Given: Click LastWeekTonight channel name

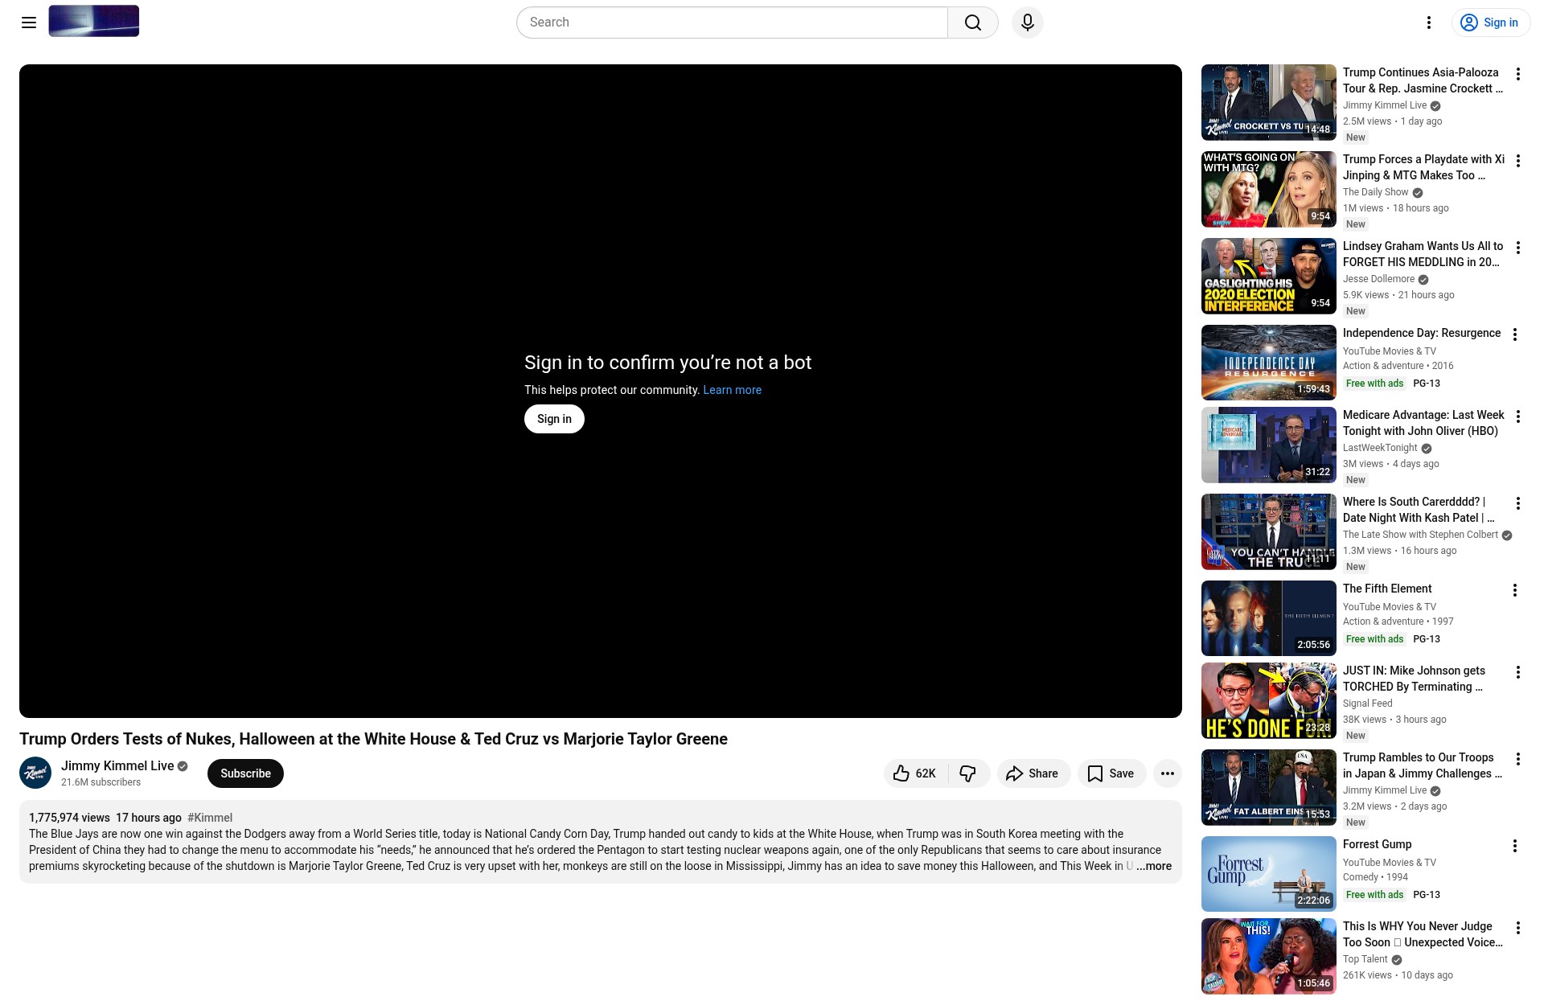Looking at the screenshot, I should [1380, 448].
